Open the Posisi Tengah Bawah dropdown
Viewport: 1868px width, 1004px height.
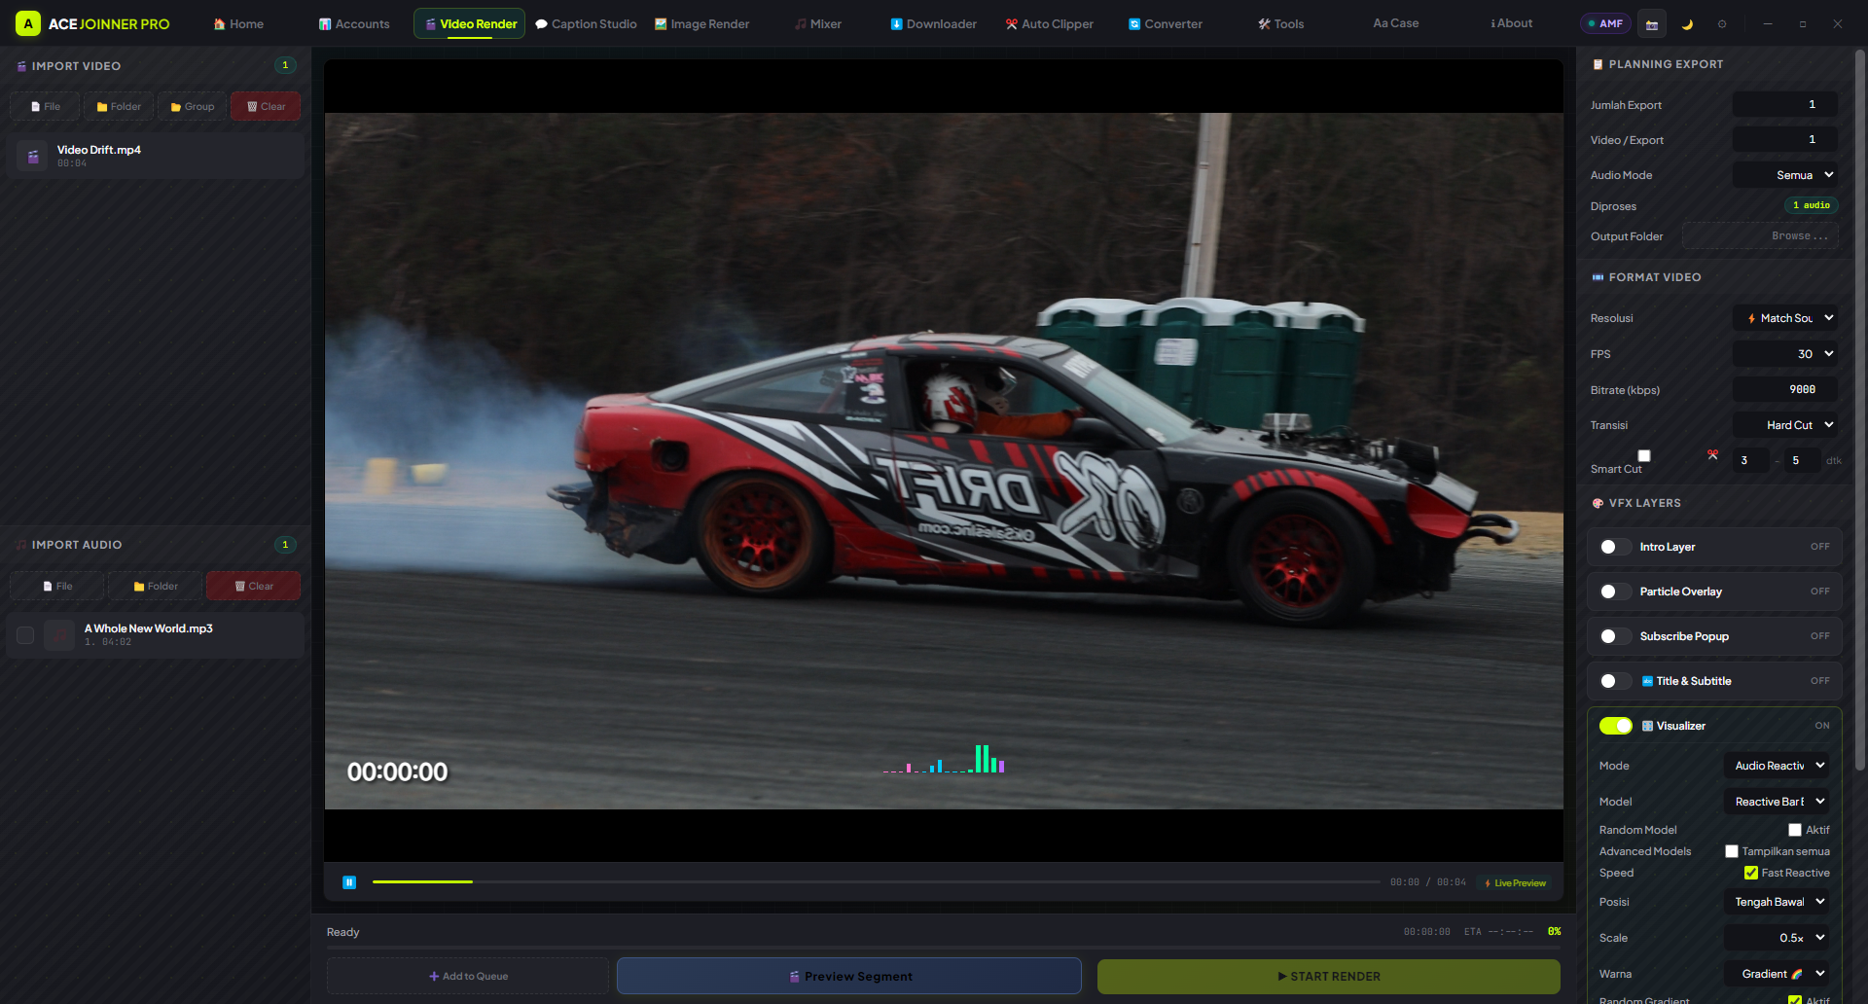pos(1777,902)
